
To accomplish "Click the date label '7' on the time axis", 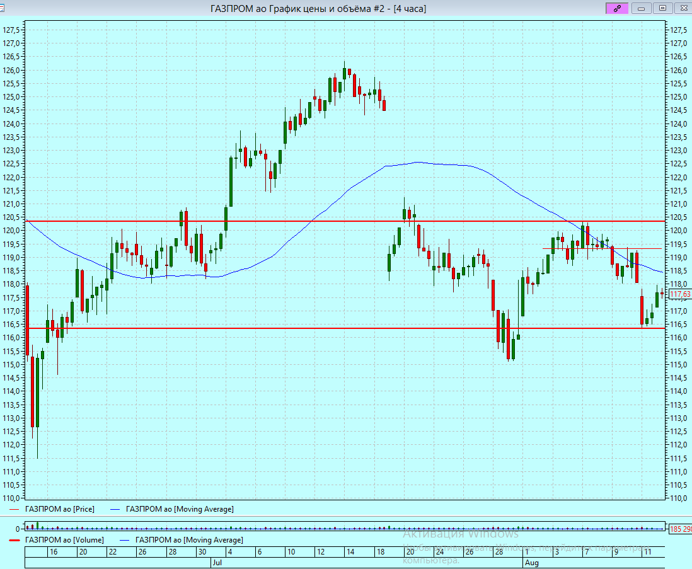I will click(587, 552).
